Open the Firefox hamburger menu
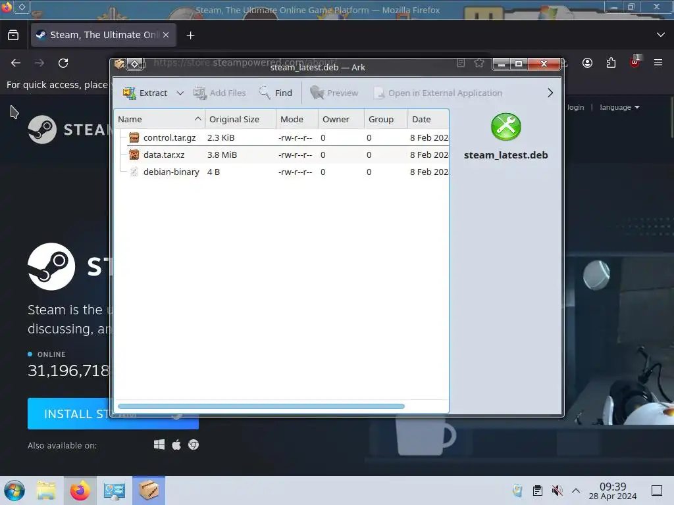The height and width of the screenshot is (505, 674). point(658,62)
